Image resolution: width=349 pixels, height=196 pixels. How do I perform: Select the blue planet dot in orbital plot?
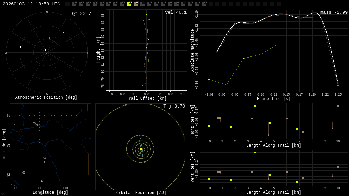tap(139, 141)
